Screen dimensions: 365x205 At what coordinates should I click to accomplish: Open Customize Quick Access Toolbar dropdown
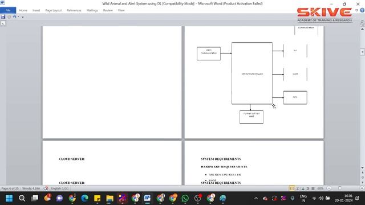(x=23, y=17)
